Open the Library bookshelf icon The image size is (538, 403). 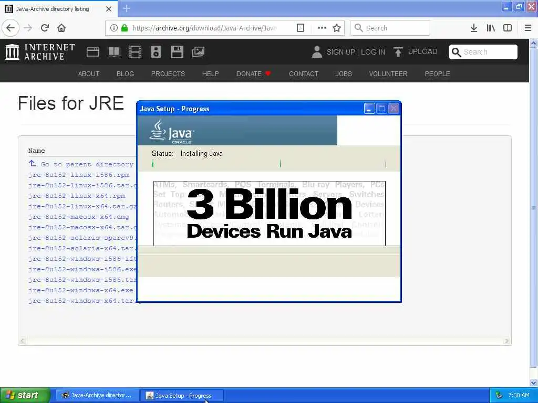click(x=491, y=28)
